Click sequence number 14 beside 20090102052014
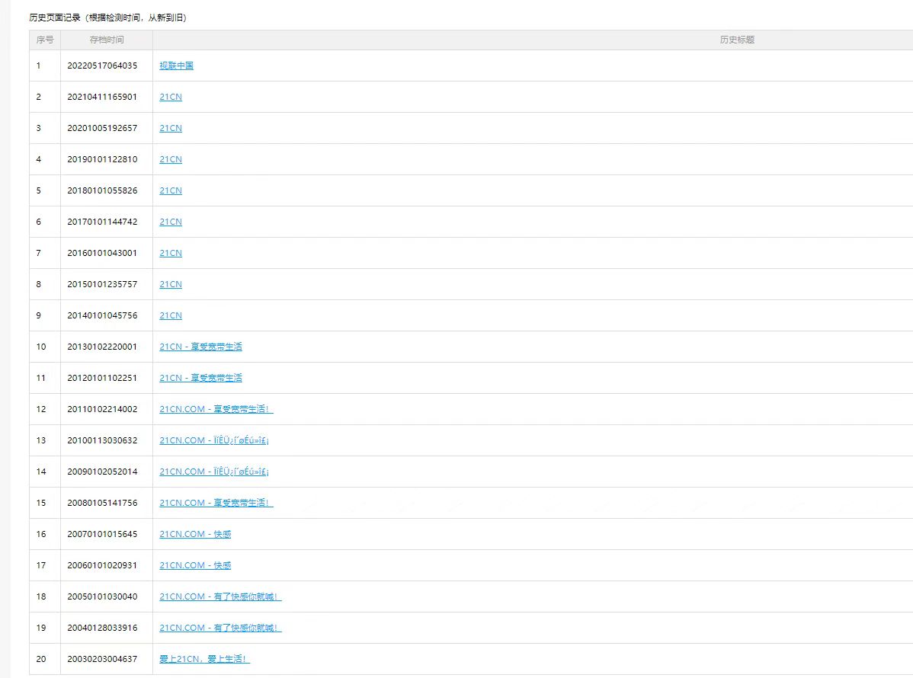This screenshot has height=678, width=913. click(40, 472)
